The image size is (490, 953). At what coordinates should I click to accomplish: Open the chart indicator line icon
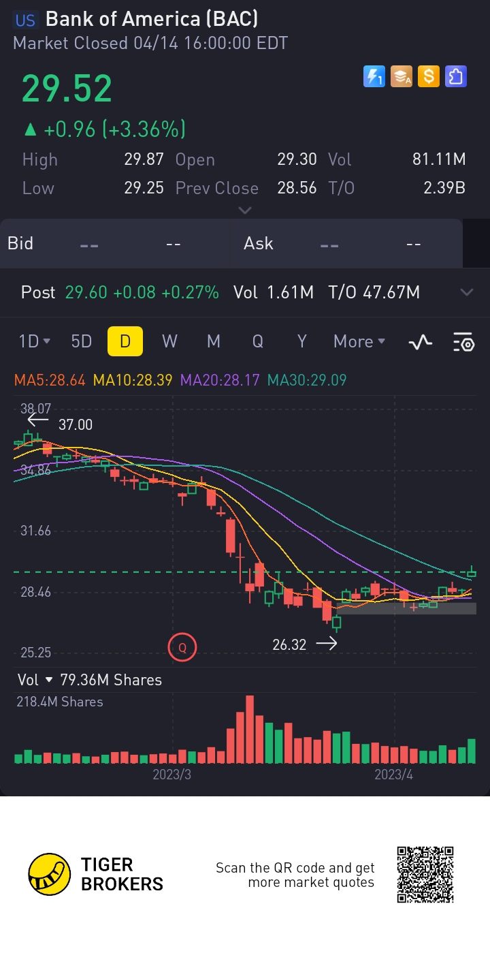(421, 342)
